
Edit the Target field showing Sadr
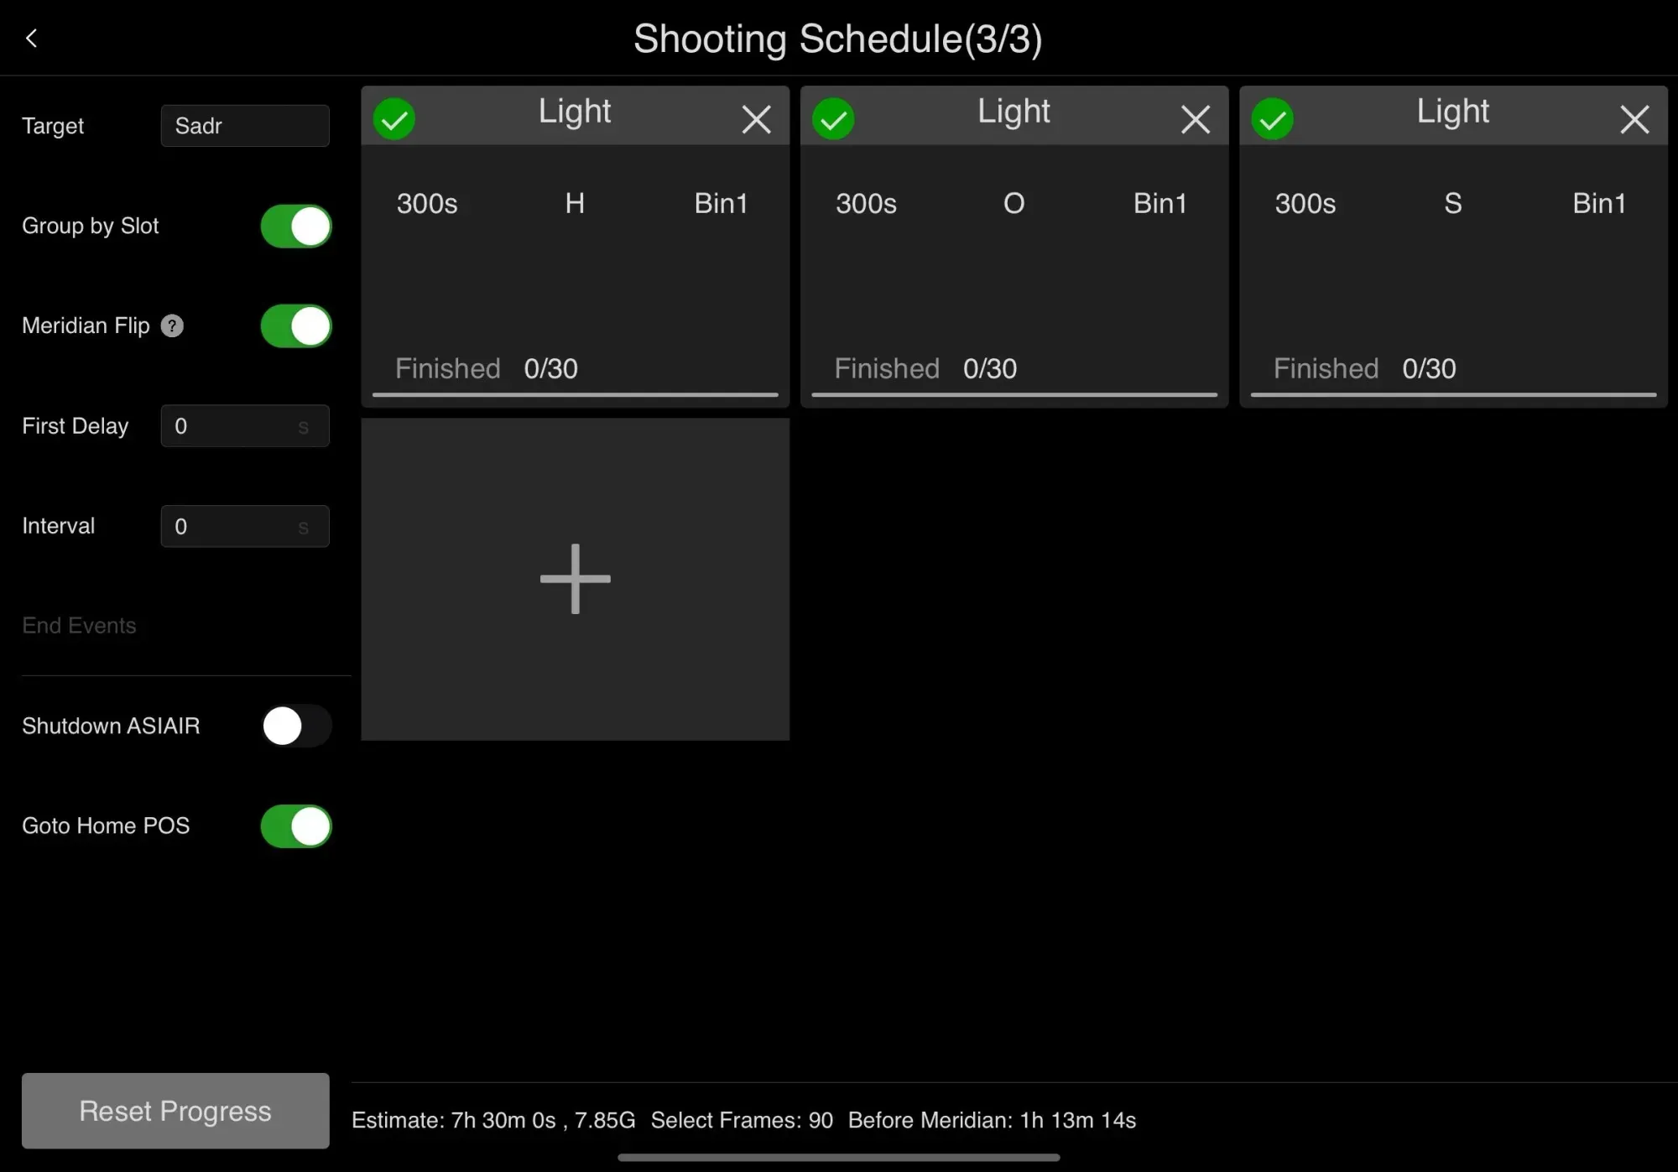[244, 126]
